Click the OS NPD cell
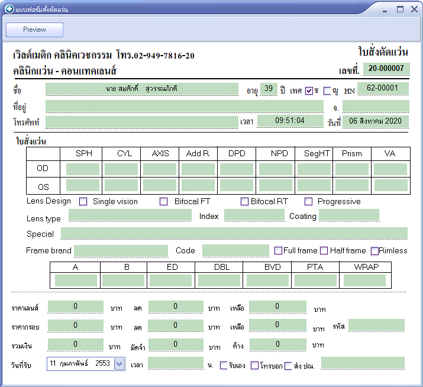This screenshot has width=423, height=387. click(x=276, y=186)
